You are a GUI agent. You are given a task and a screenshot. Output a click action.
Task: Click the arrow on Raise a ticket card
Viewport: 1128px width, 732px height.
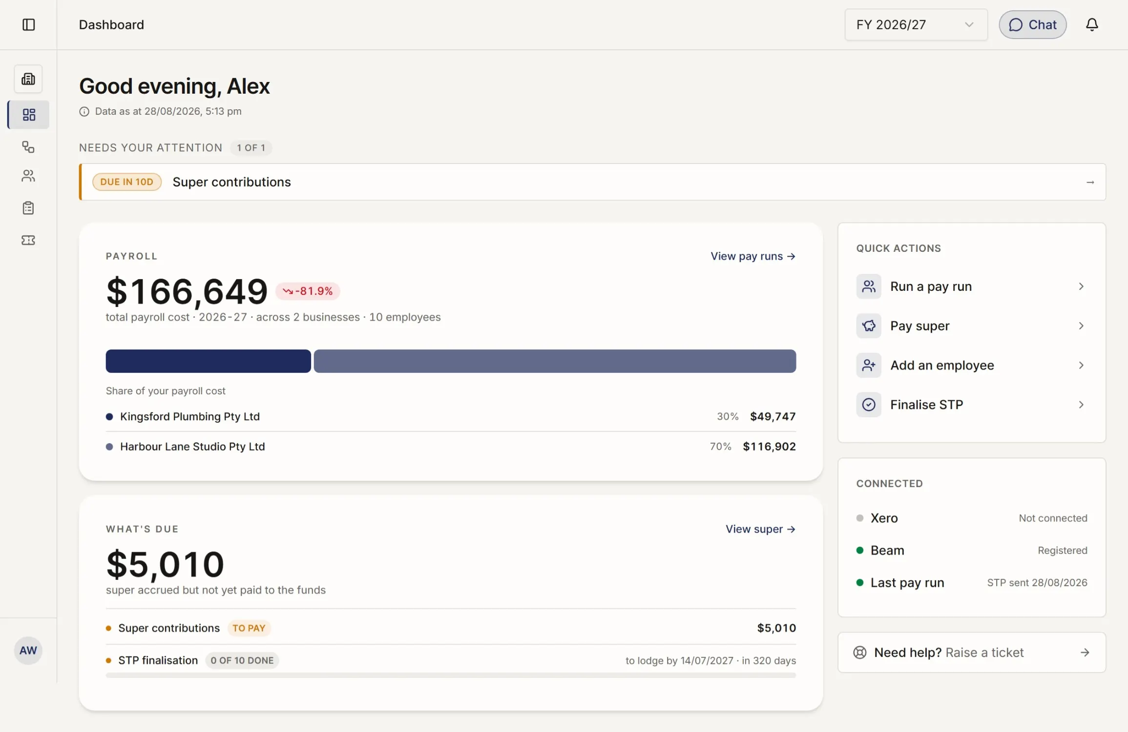(1085, 652)
